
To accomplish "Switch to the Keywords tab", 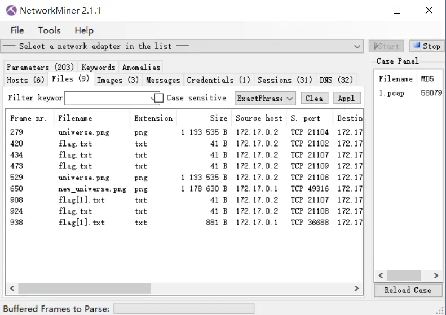I will pyautogui.click(x=99, y=68).
